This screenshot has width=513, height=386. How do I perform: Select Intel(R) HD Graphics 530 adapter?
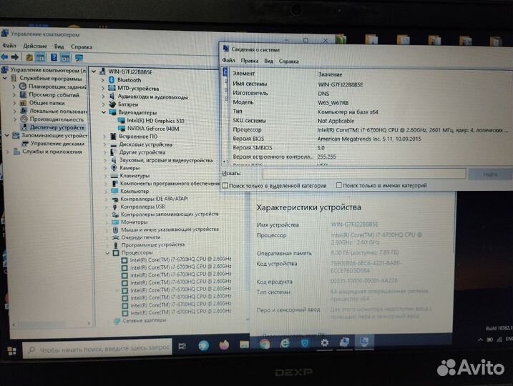click(x=155, y=121)
